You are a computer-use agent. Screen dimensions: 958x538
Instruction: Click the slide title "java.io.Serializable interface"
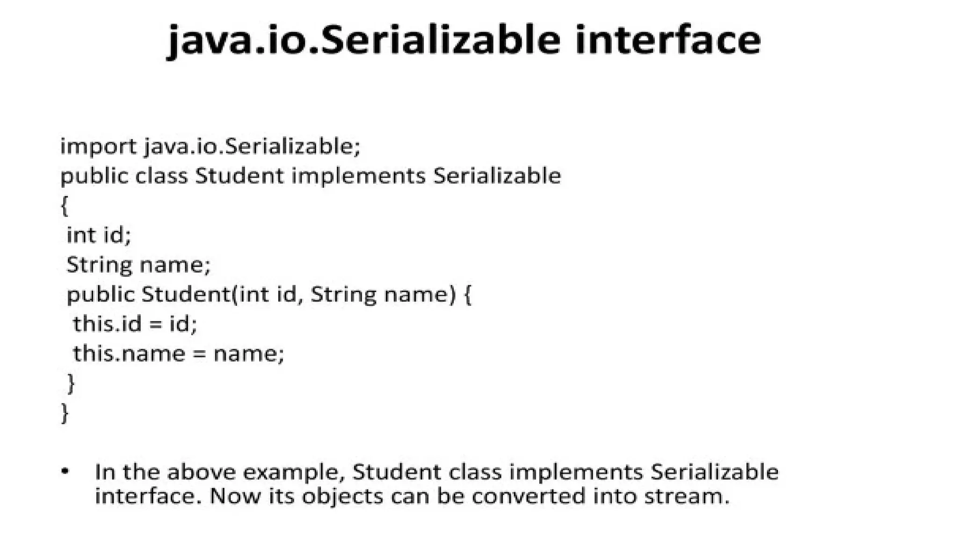pyautogui.click(x=464, y=41)
